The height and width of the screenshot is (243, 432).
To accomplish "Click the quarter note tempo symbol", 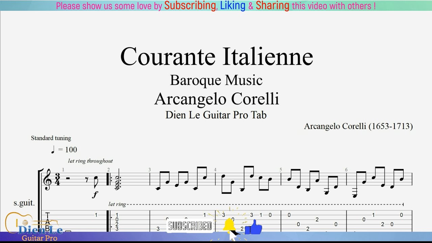I will 53,150.
